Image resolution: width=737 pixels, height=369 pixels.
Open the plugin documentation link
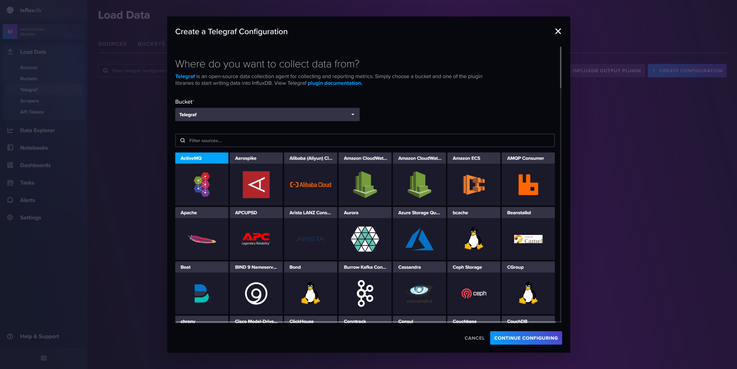pos(335,83)
